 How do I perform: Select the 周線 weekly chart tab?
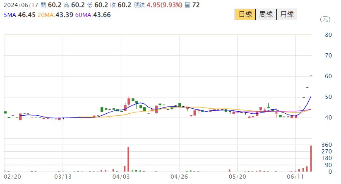[x=266, y=14]
